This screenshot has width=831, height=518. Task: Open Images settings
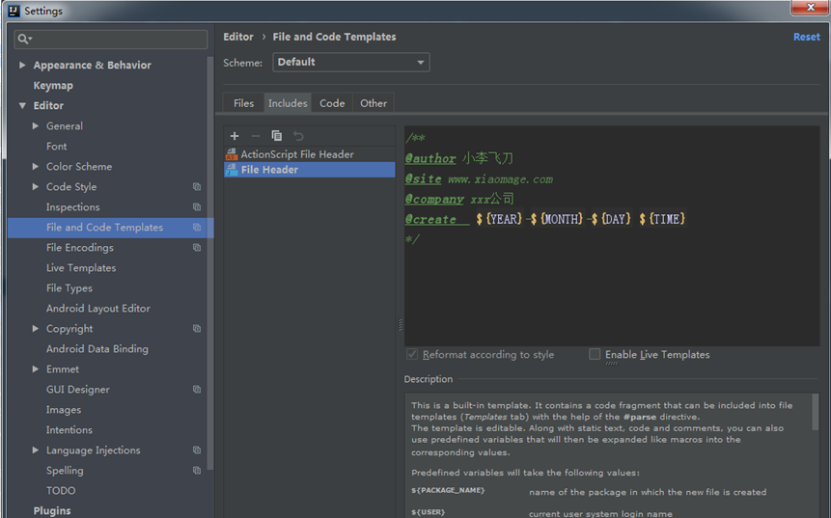click(64, 409)
